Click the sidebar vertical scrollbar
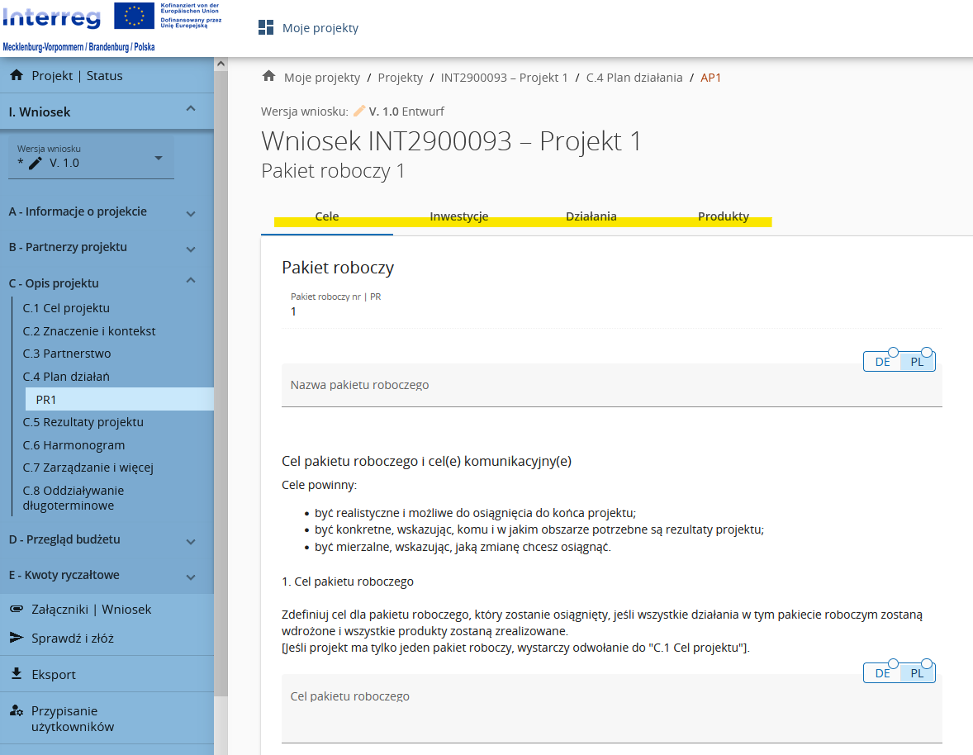The width and height of the screenshot is (973, 755). (x=221, y=372)
